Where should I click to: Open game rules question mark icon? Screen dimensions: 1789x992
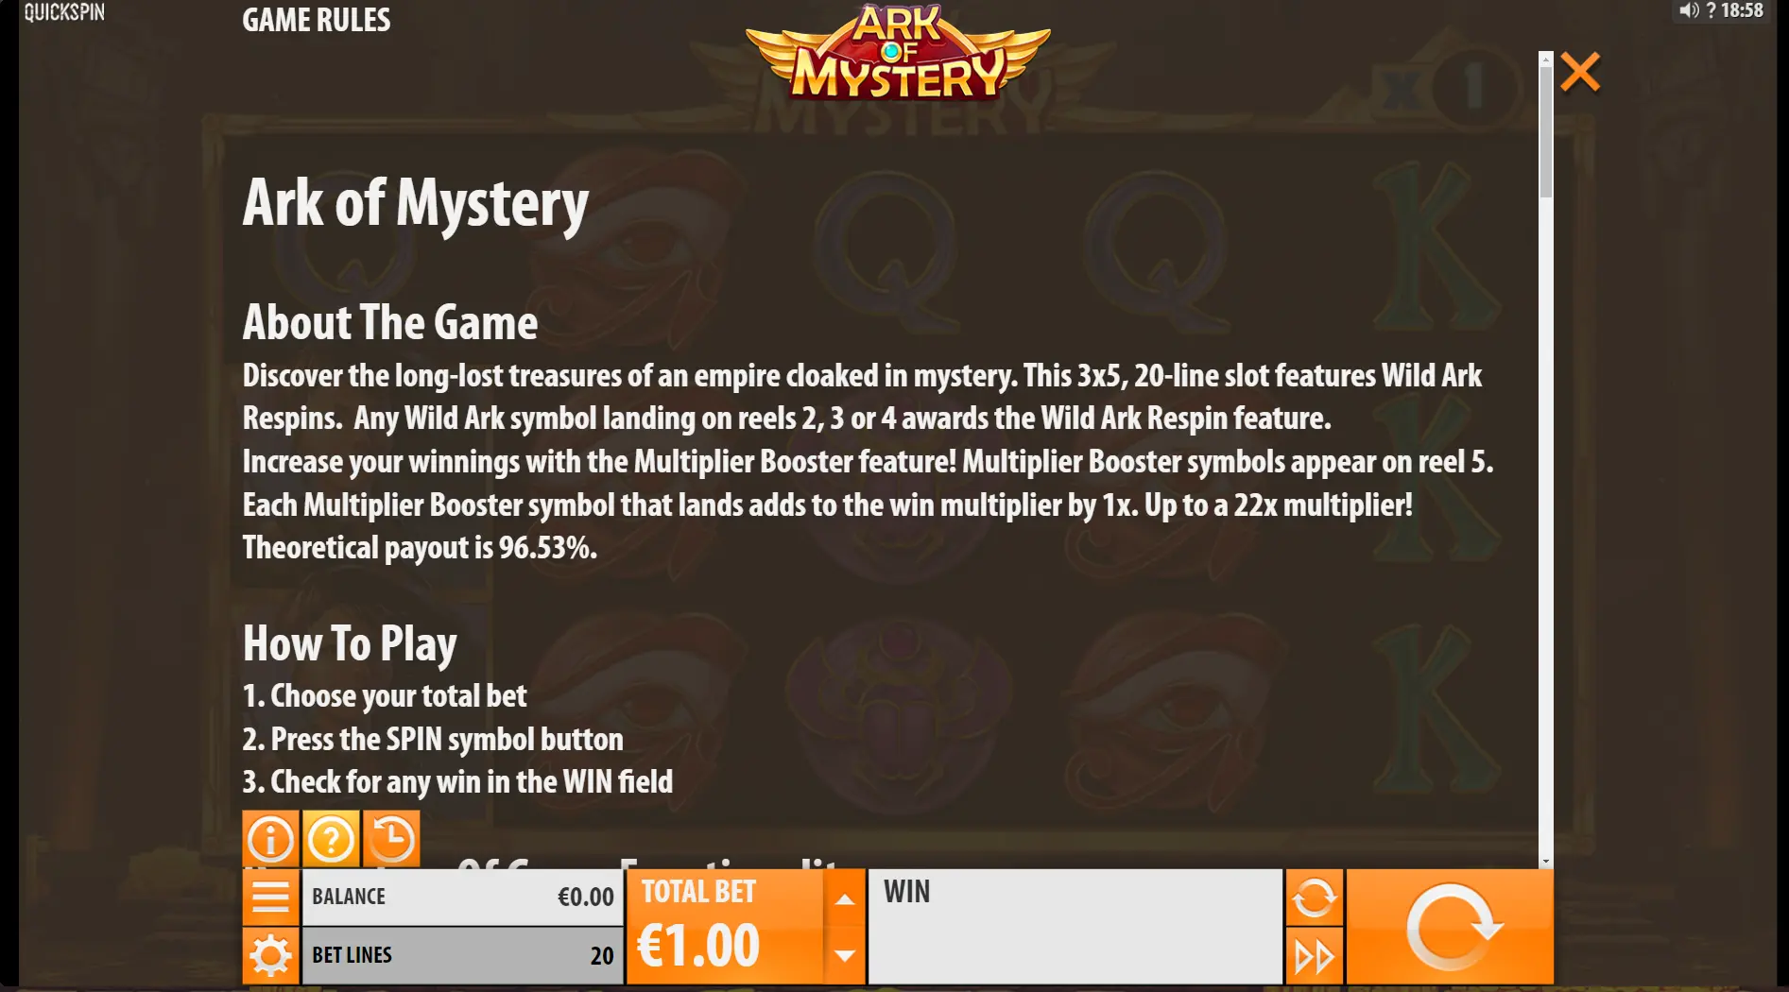point(331,838)
